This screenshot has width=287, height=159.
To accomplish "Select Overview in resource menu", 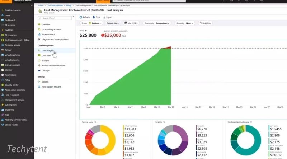I will [x=46, y=24].
